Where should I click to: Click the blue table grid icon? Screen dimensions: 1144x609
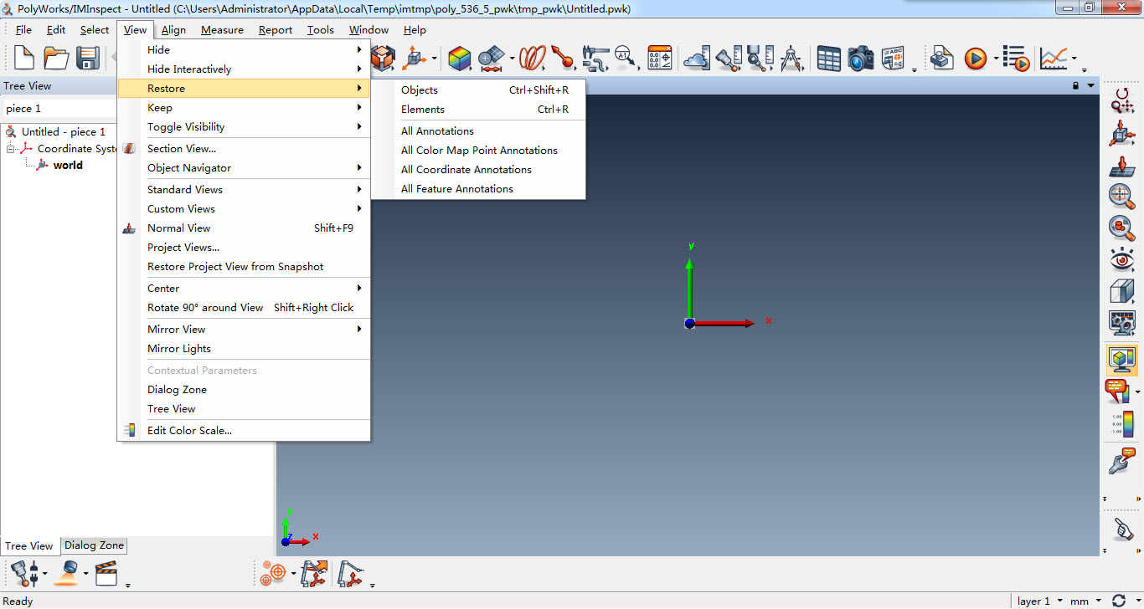point(829,59)
